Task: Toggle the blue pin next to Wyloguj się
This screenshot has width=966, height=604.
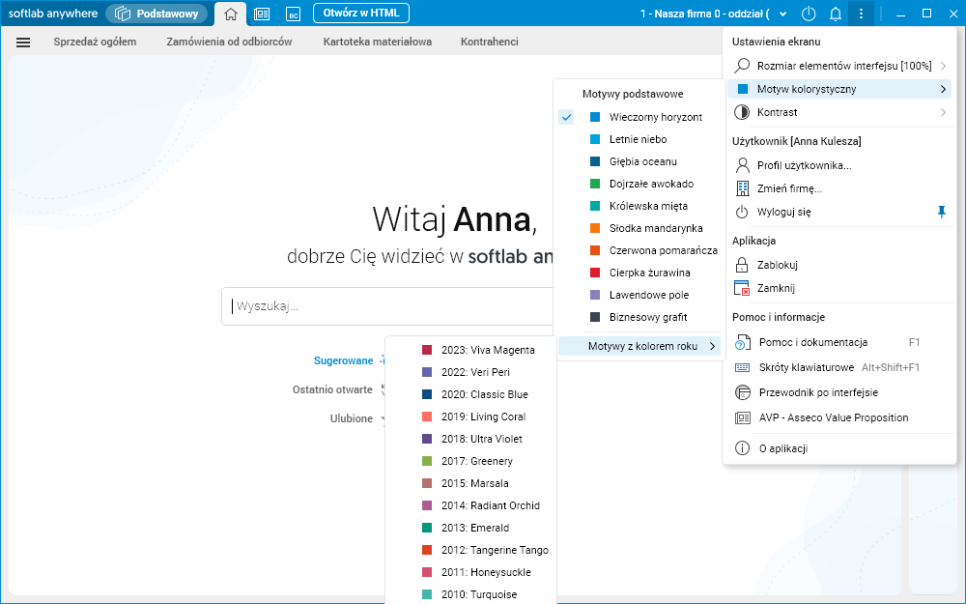Action: pyautogui.click(x=941, y=212)
